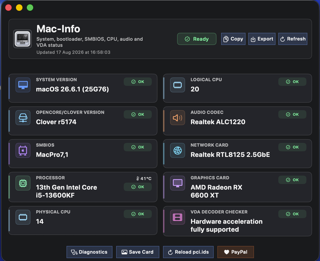Click the OpenCore/Clover drive icon
This screenshot has width=320, height=261.
[23, 118]
